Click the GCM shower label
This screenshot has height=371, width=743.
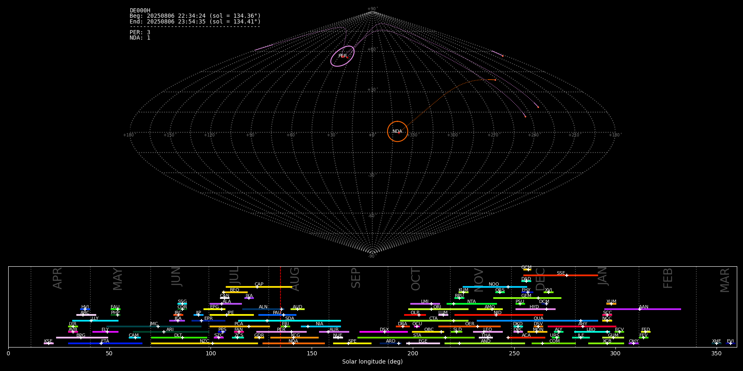tap(526, 268)
